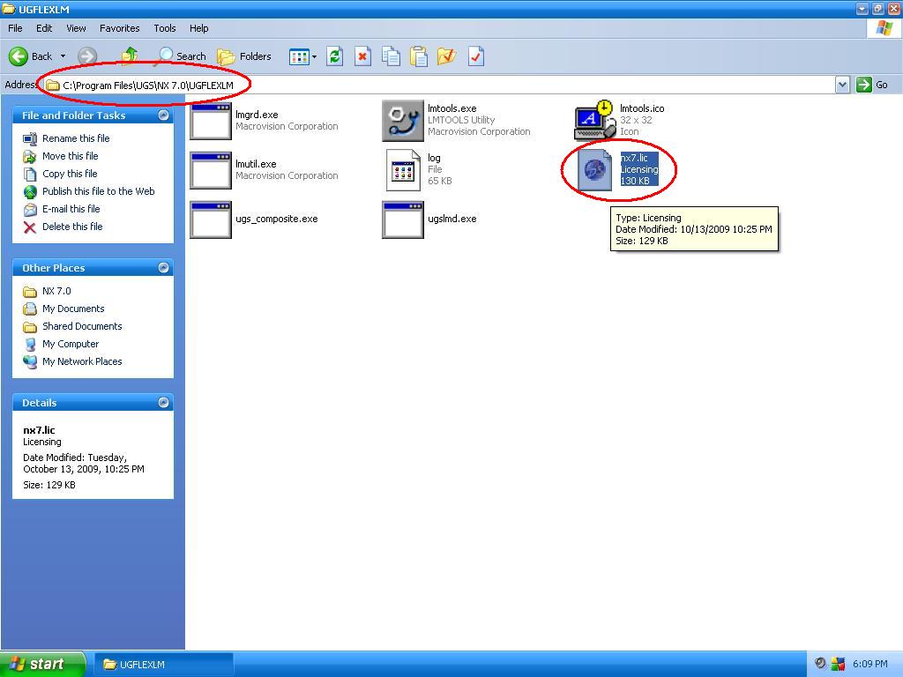This screenshot has width=903, height=677.
Task: Select the nx7.lic licensing file icon
Action: [595, 169]
